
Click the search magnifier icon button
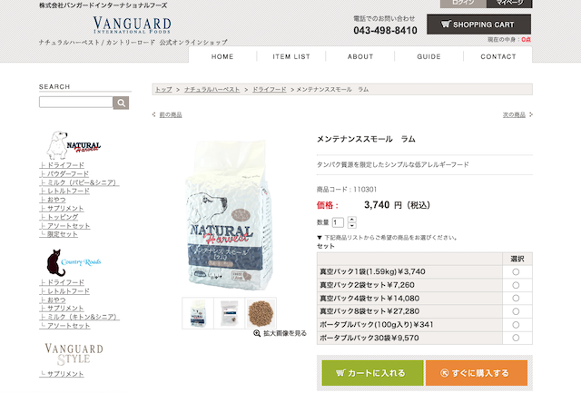(x=121, y=103)
